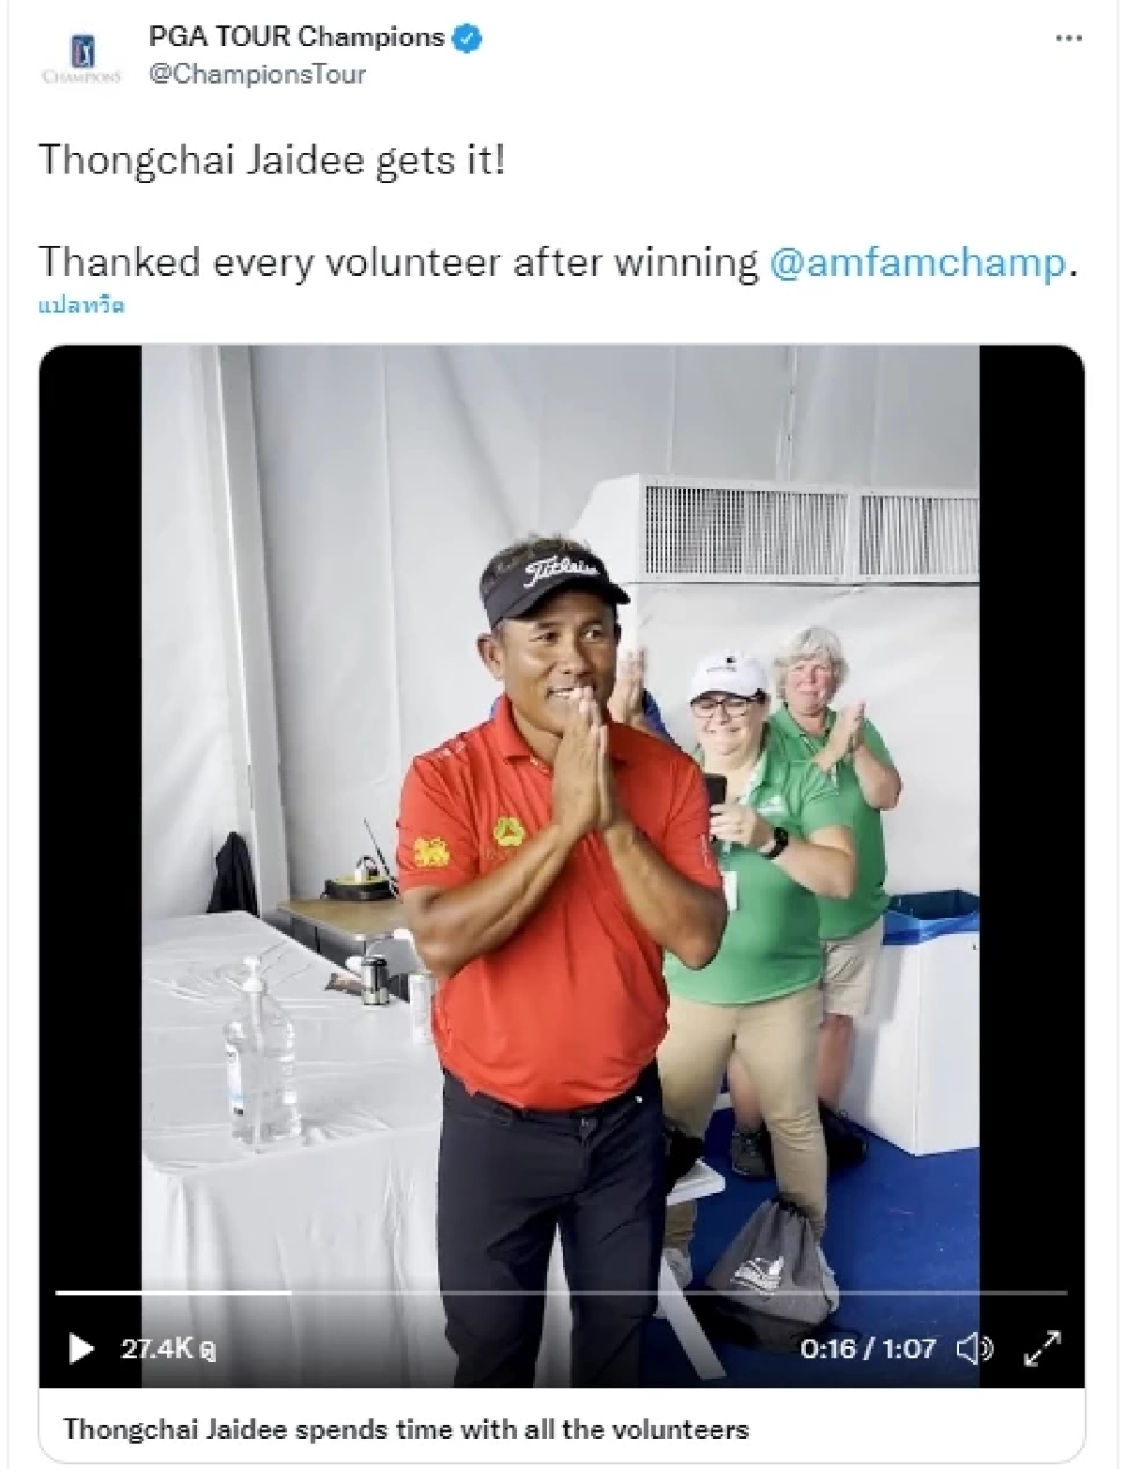The width and height of the screenshot is (1126, 1469).
Task: Click the blue verified badge
Action: tap(468, 38)
